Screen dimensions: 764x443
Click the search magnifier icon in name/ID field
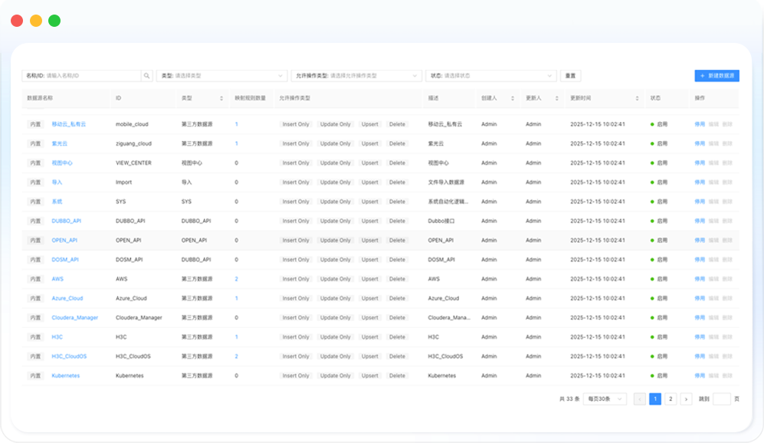(x=147, y=76)
